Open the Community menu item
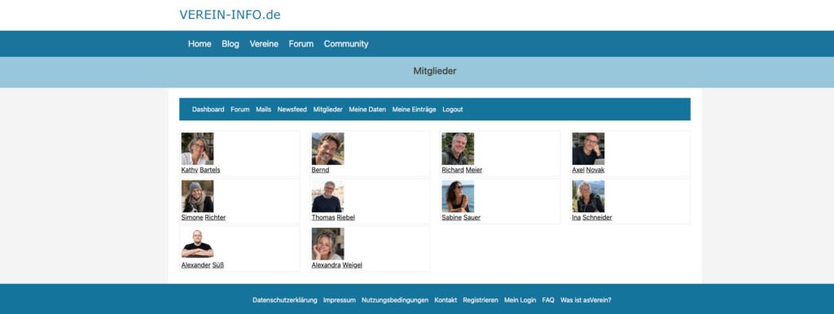The image size is (834, 314). point(345,44)
